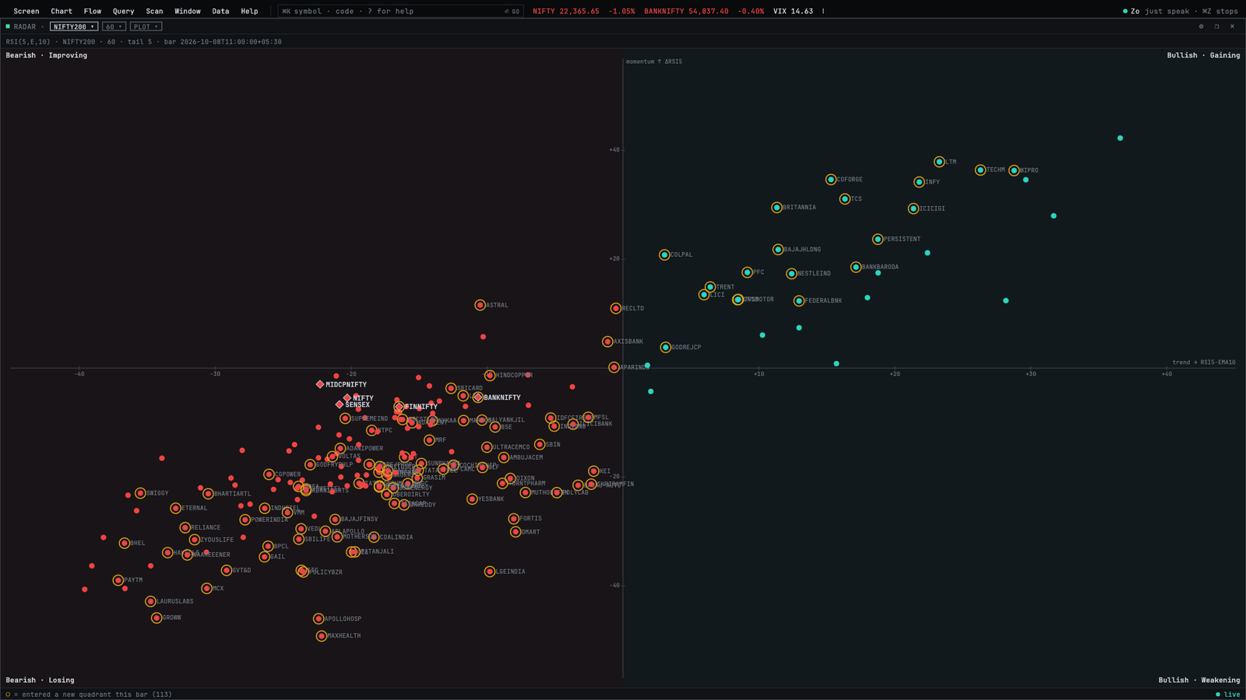Select the TECHM data point

[980, 170]
